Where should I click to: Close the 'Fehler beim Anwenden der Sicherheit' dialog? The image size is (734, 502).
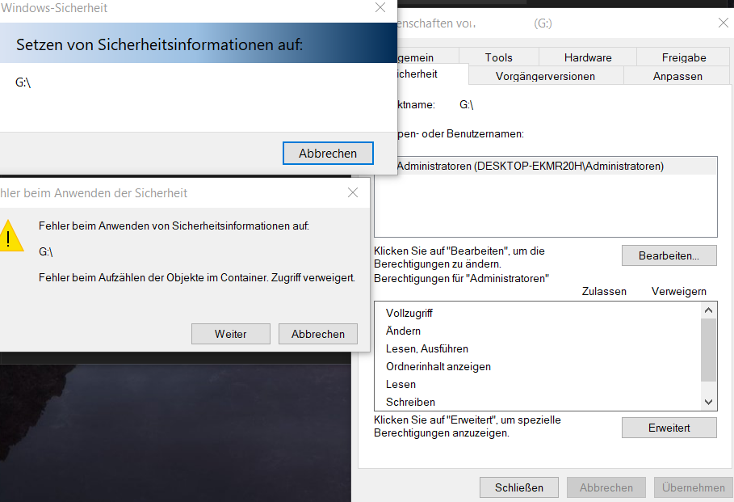coord(353,192)
